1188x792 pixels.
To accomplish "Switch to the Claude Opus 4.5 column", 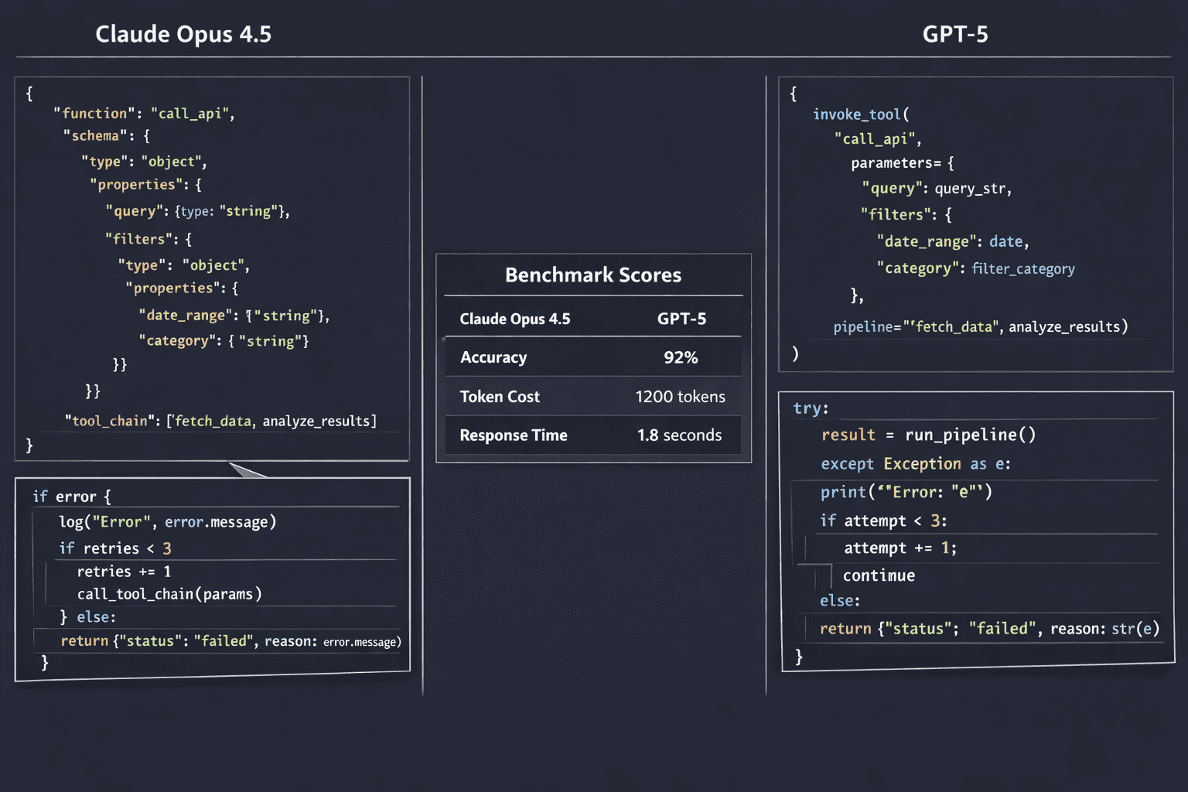I will 183,34.
